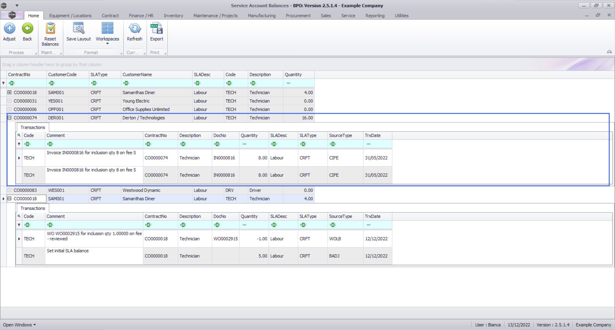Image resolution: width=615 pixels, height=330 pixels.
Task: Select the Office Supplies Unlimited customer cell
Action: point(146,110)
